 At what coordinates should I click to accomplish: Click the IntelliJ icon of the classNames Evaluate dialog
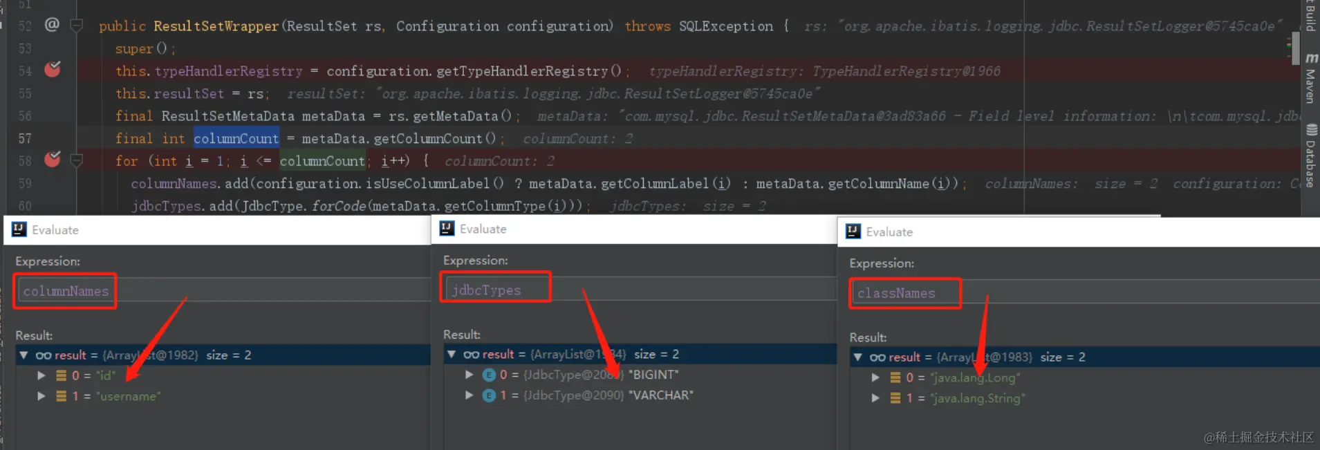[853, 232]
